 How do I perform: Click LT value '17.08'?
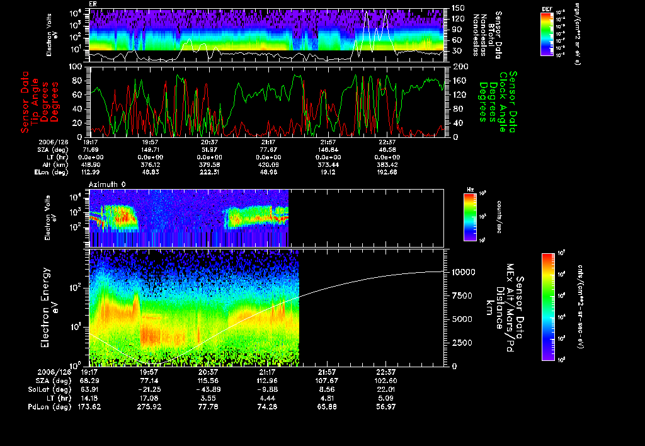click(149, 398)
